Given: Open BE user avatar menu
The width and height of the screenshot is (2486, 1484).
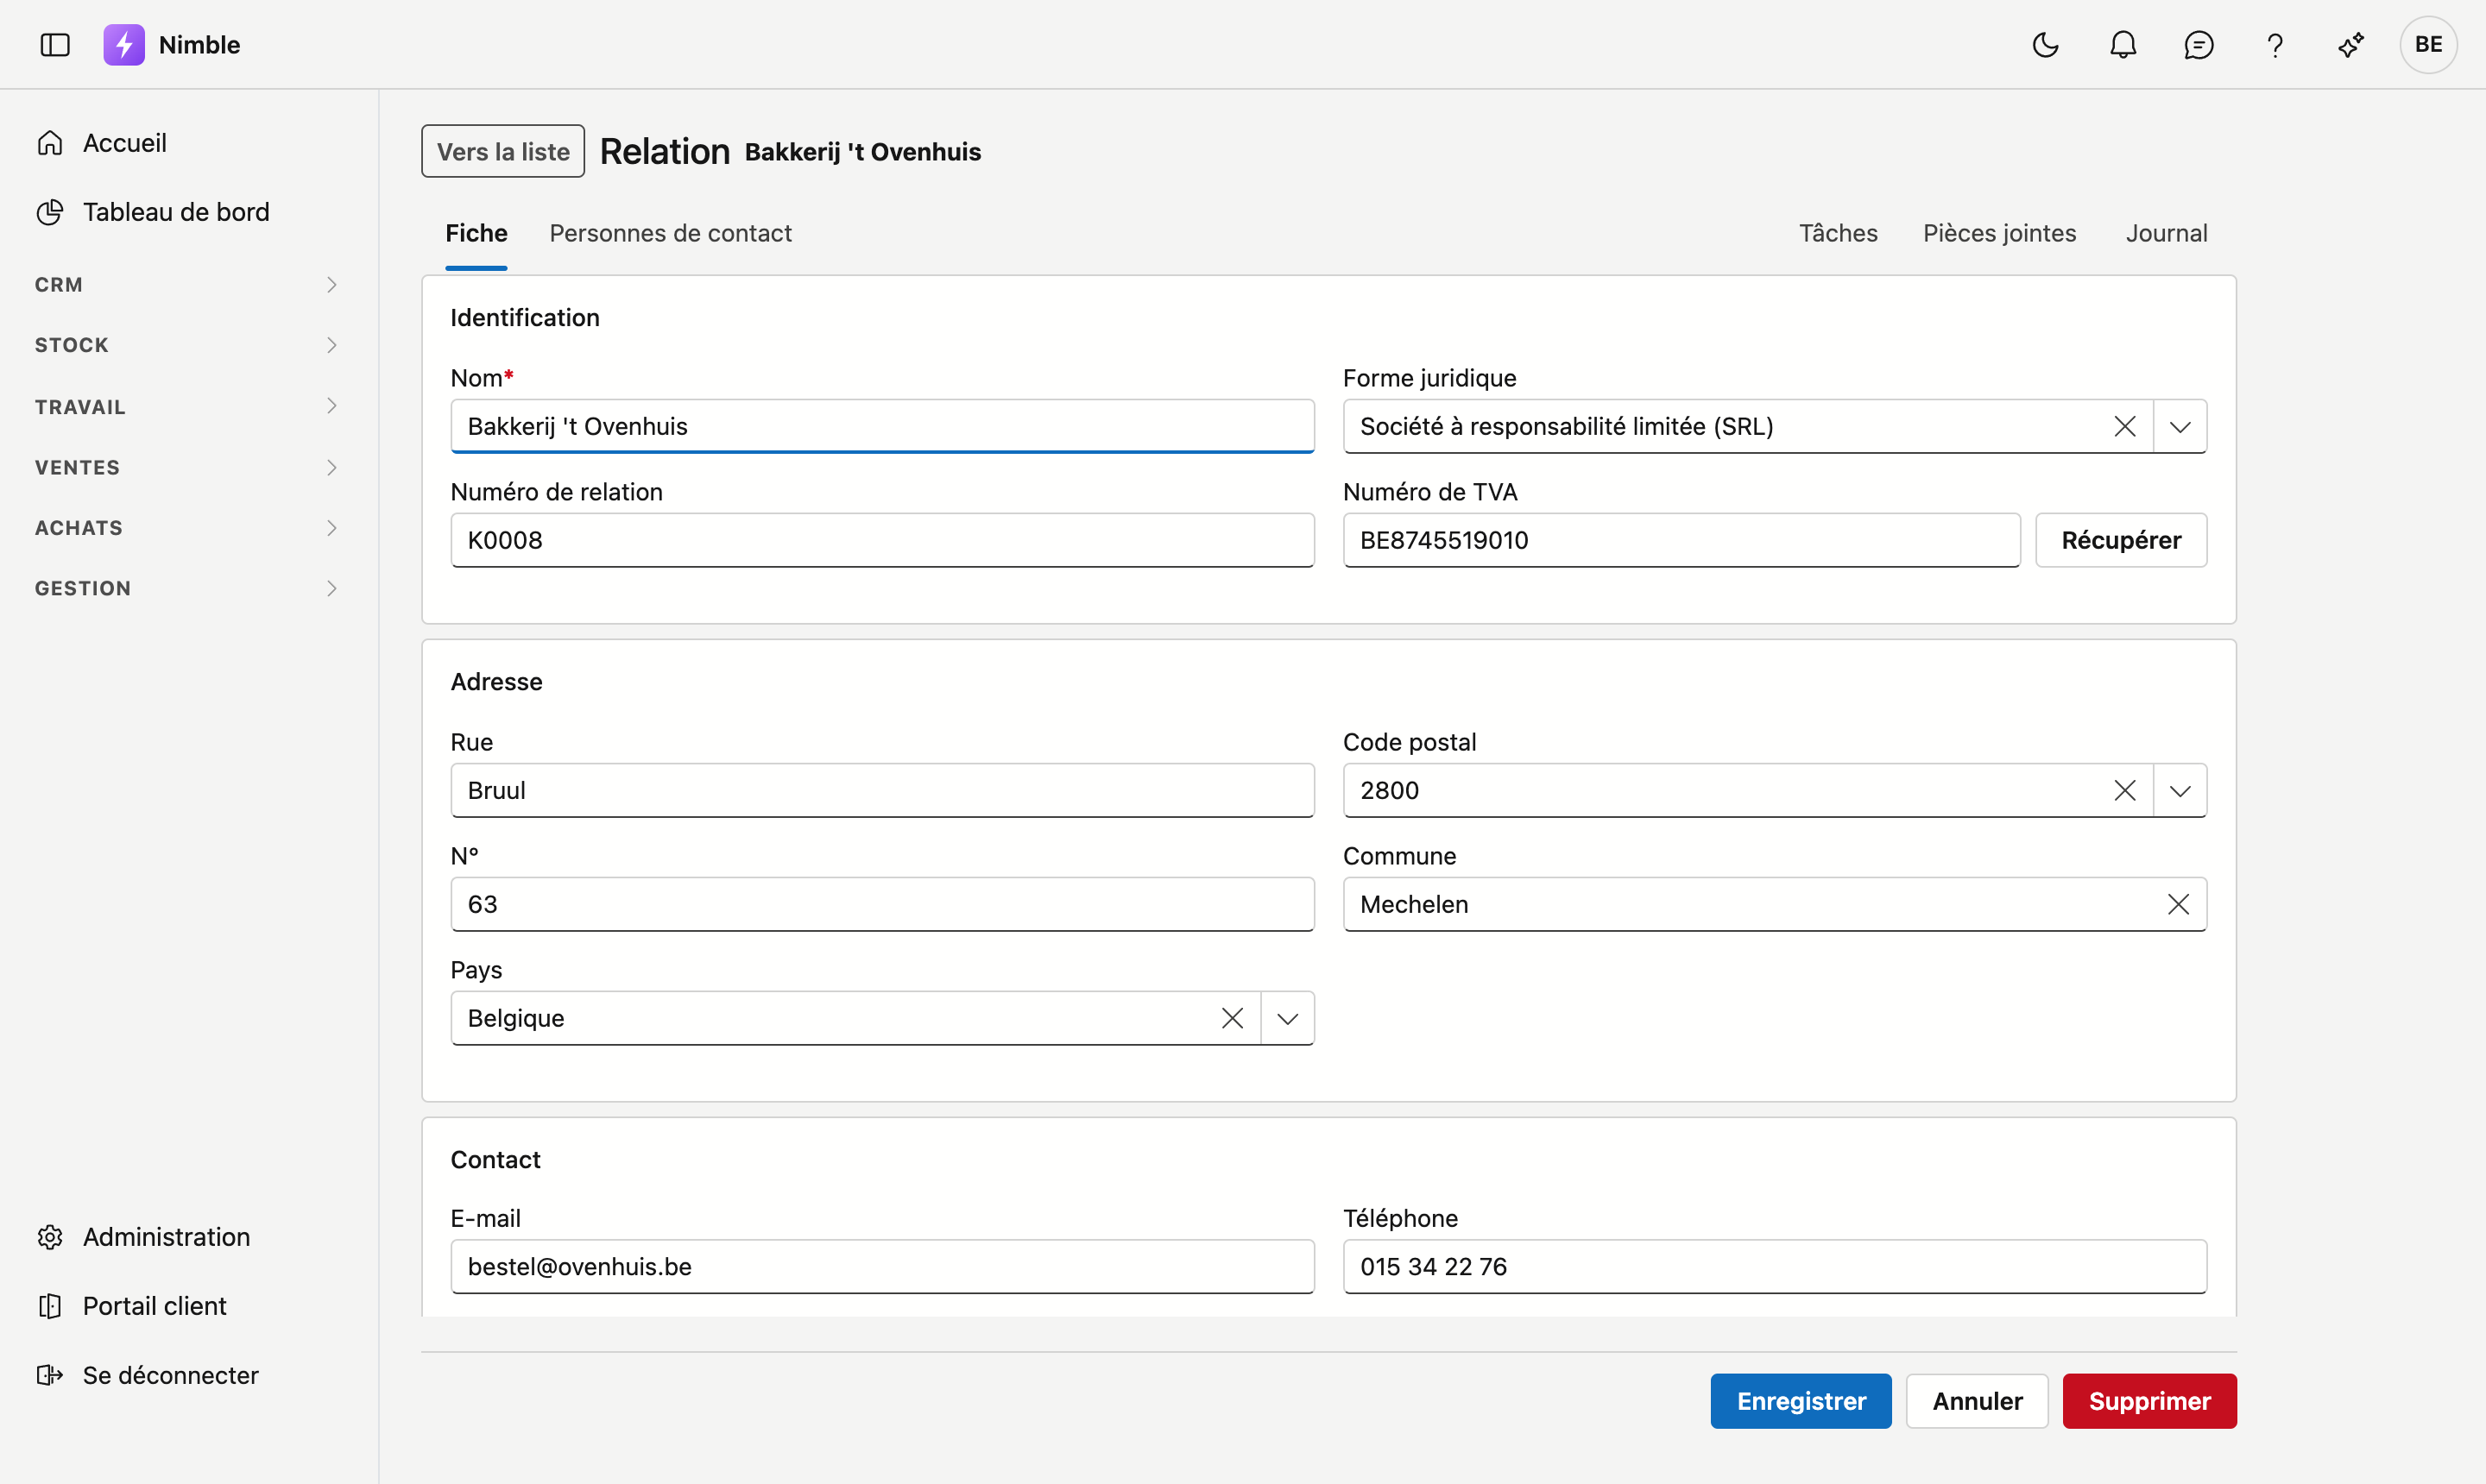Looking at the screenshot, I should (x=2428, y=45).
